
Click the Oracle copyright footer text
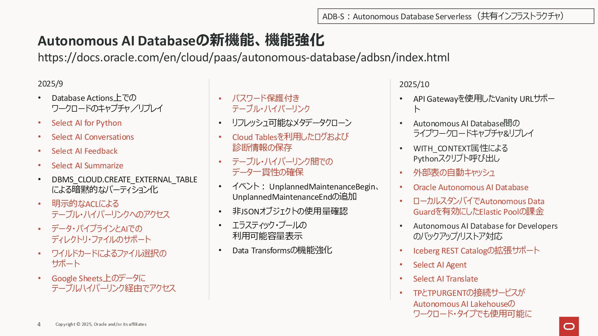pyautogui.click(x=101, y=324)
